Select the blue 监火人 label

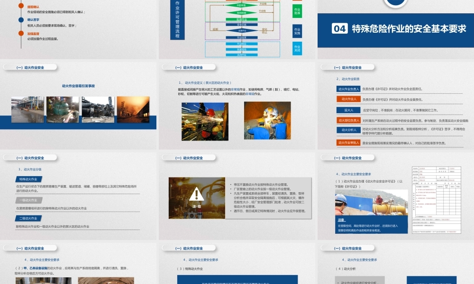pos(348,110)
